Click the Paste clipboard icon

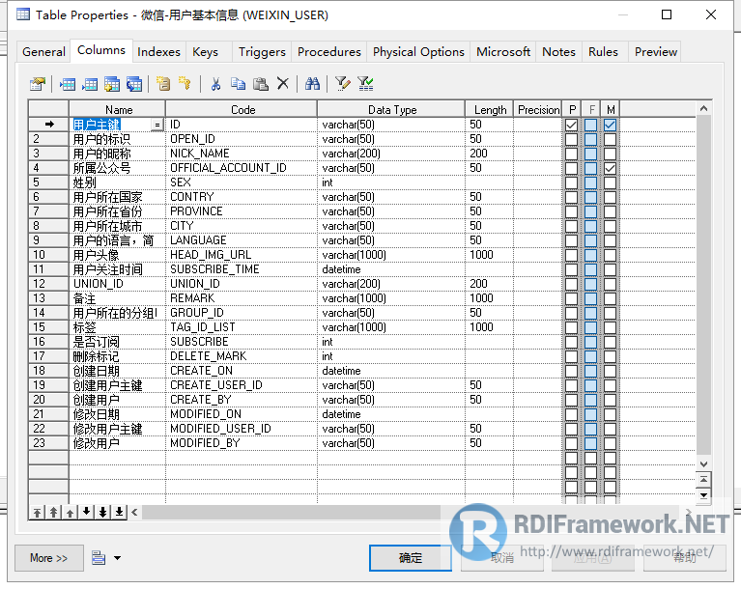(x=261, y=84)
